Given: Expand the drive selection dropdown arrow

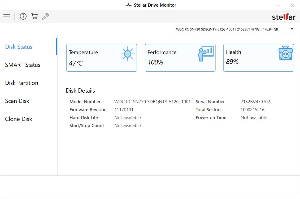Looking at the screenshot, I should pyautogui.click(x=292, y=29).
